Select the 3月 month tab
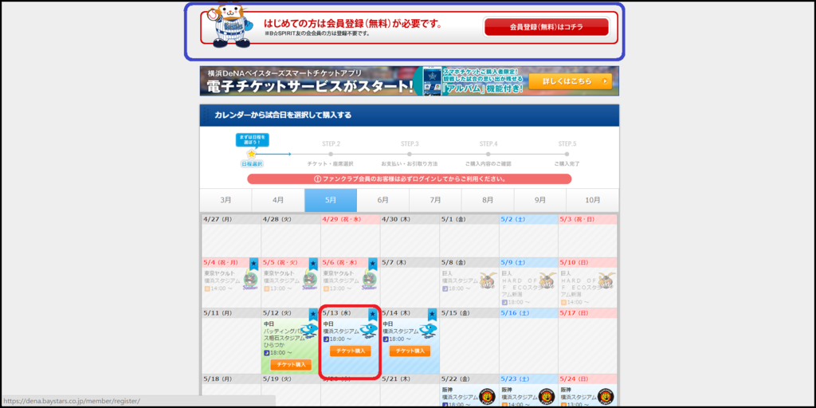This screenshot has width=816, height=408. click(226, 200)
